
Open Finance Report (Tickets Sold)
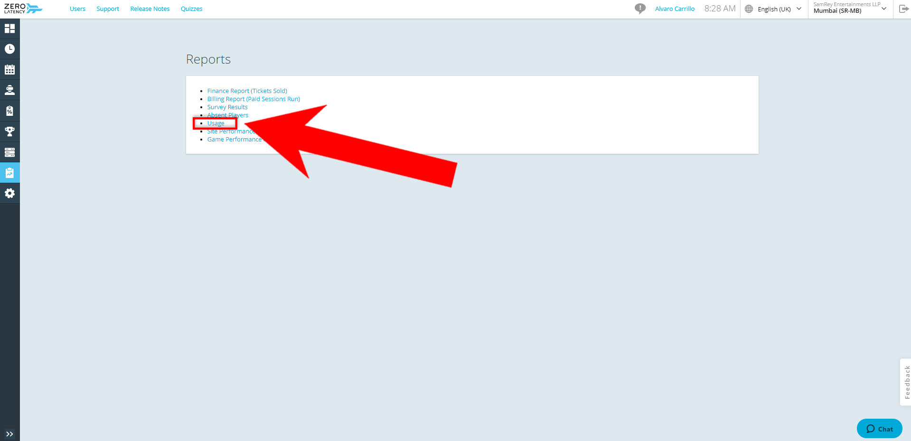(247, 91)
